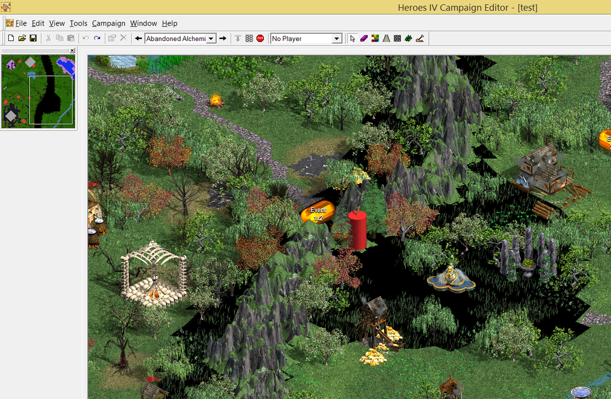Create a new map with New icon

[x=11, y=38]
